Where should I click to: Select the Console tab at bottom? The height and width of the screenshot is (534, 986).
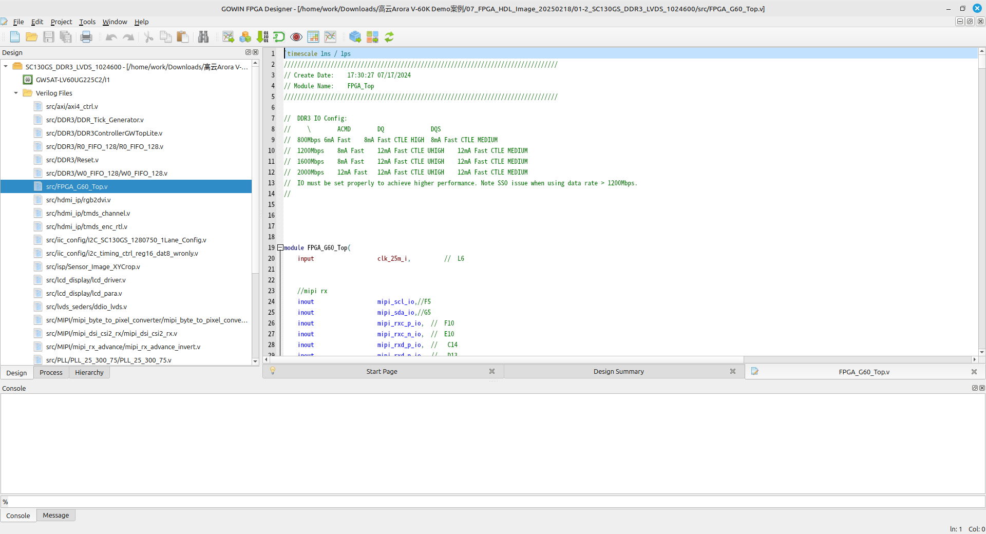pos(18,516)
